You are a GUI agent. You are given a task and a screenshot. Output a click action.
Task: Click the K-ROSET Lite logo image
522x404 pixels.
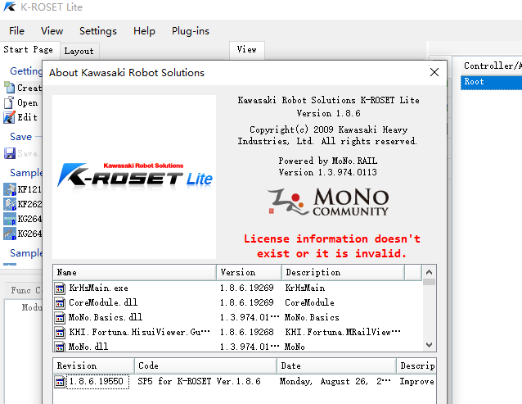[134, 177]
